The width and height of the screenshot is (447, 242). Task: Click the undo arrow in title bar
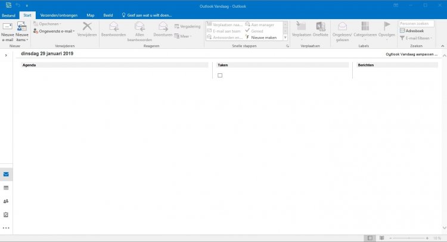click(x=18, y=5)
